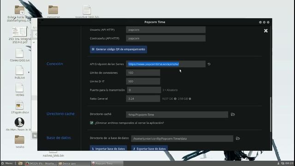Select the NOTAS desktop file
The width and height of the screenshot is (295, 166).
19,89
